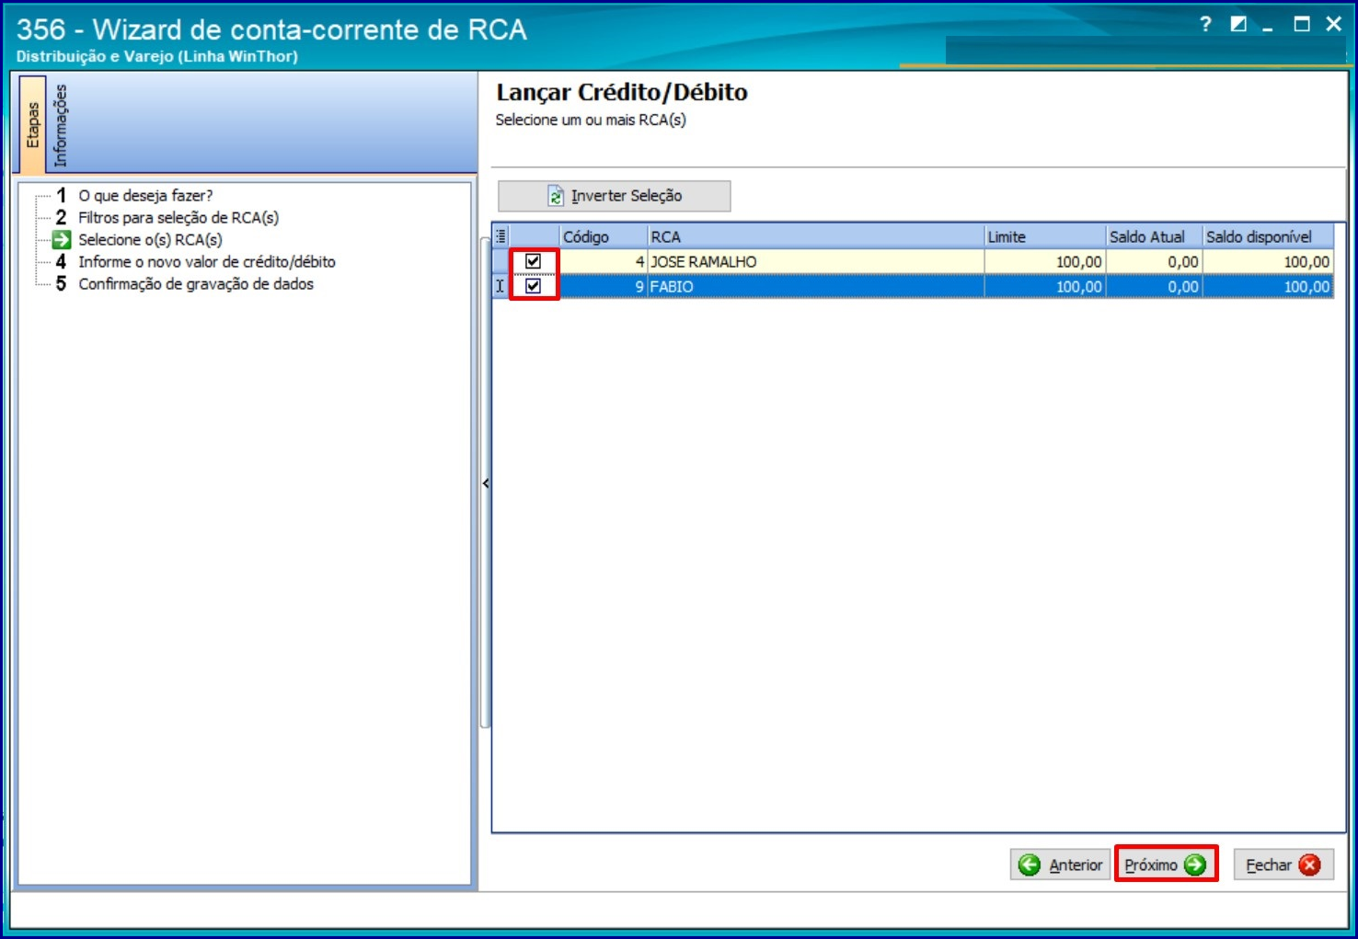Switch to the Etapas vertical tab
1358x939 pixels.
(33, 125)
